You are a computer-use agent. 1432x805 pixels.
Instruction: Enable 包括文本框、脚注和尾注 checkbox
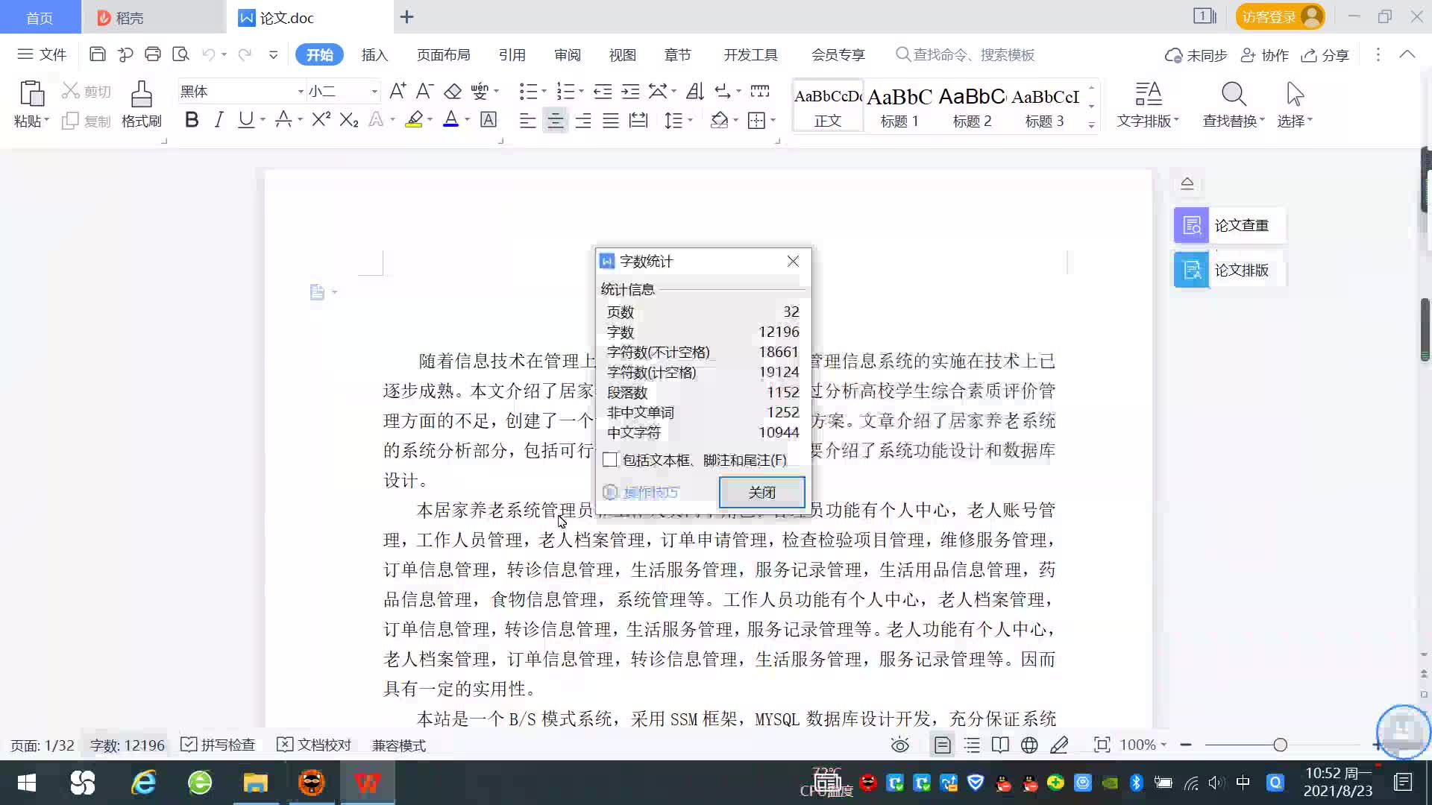[610, 460]
